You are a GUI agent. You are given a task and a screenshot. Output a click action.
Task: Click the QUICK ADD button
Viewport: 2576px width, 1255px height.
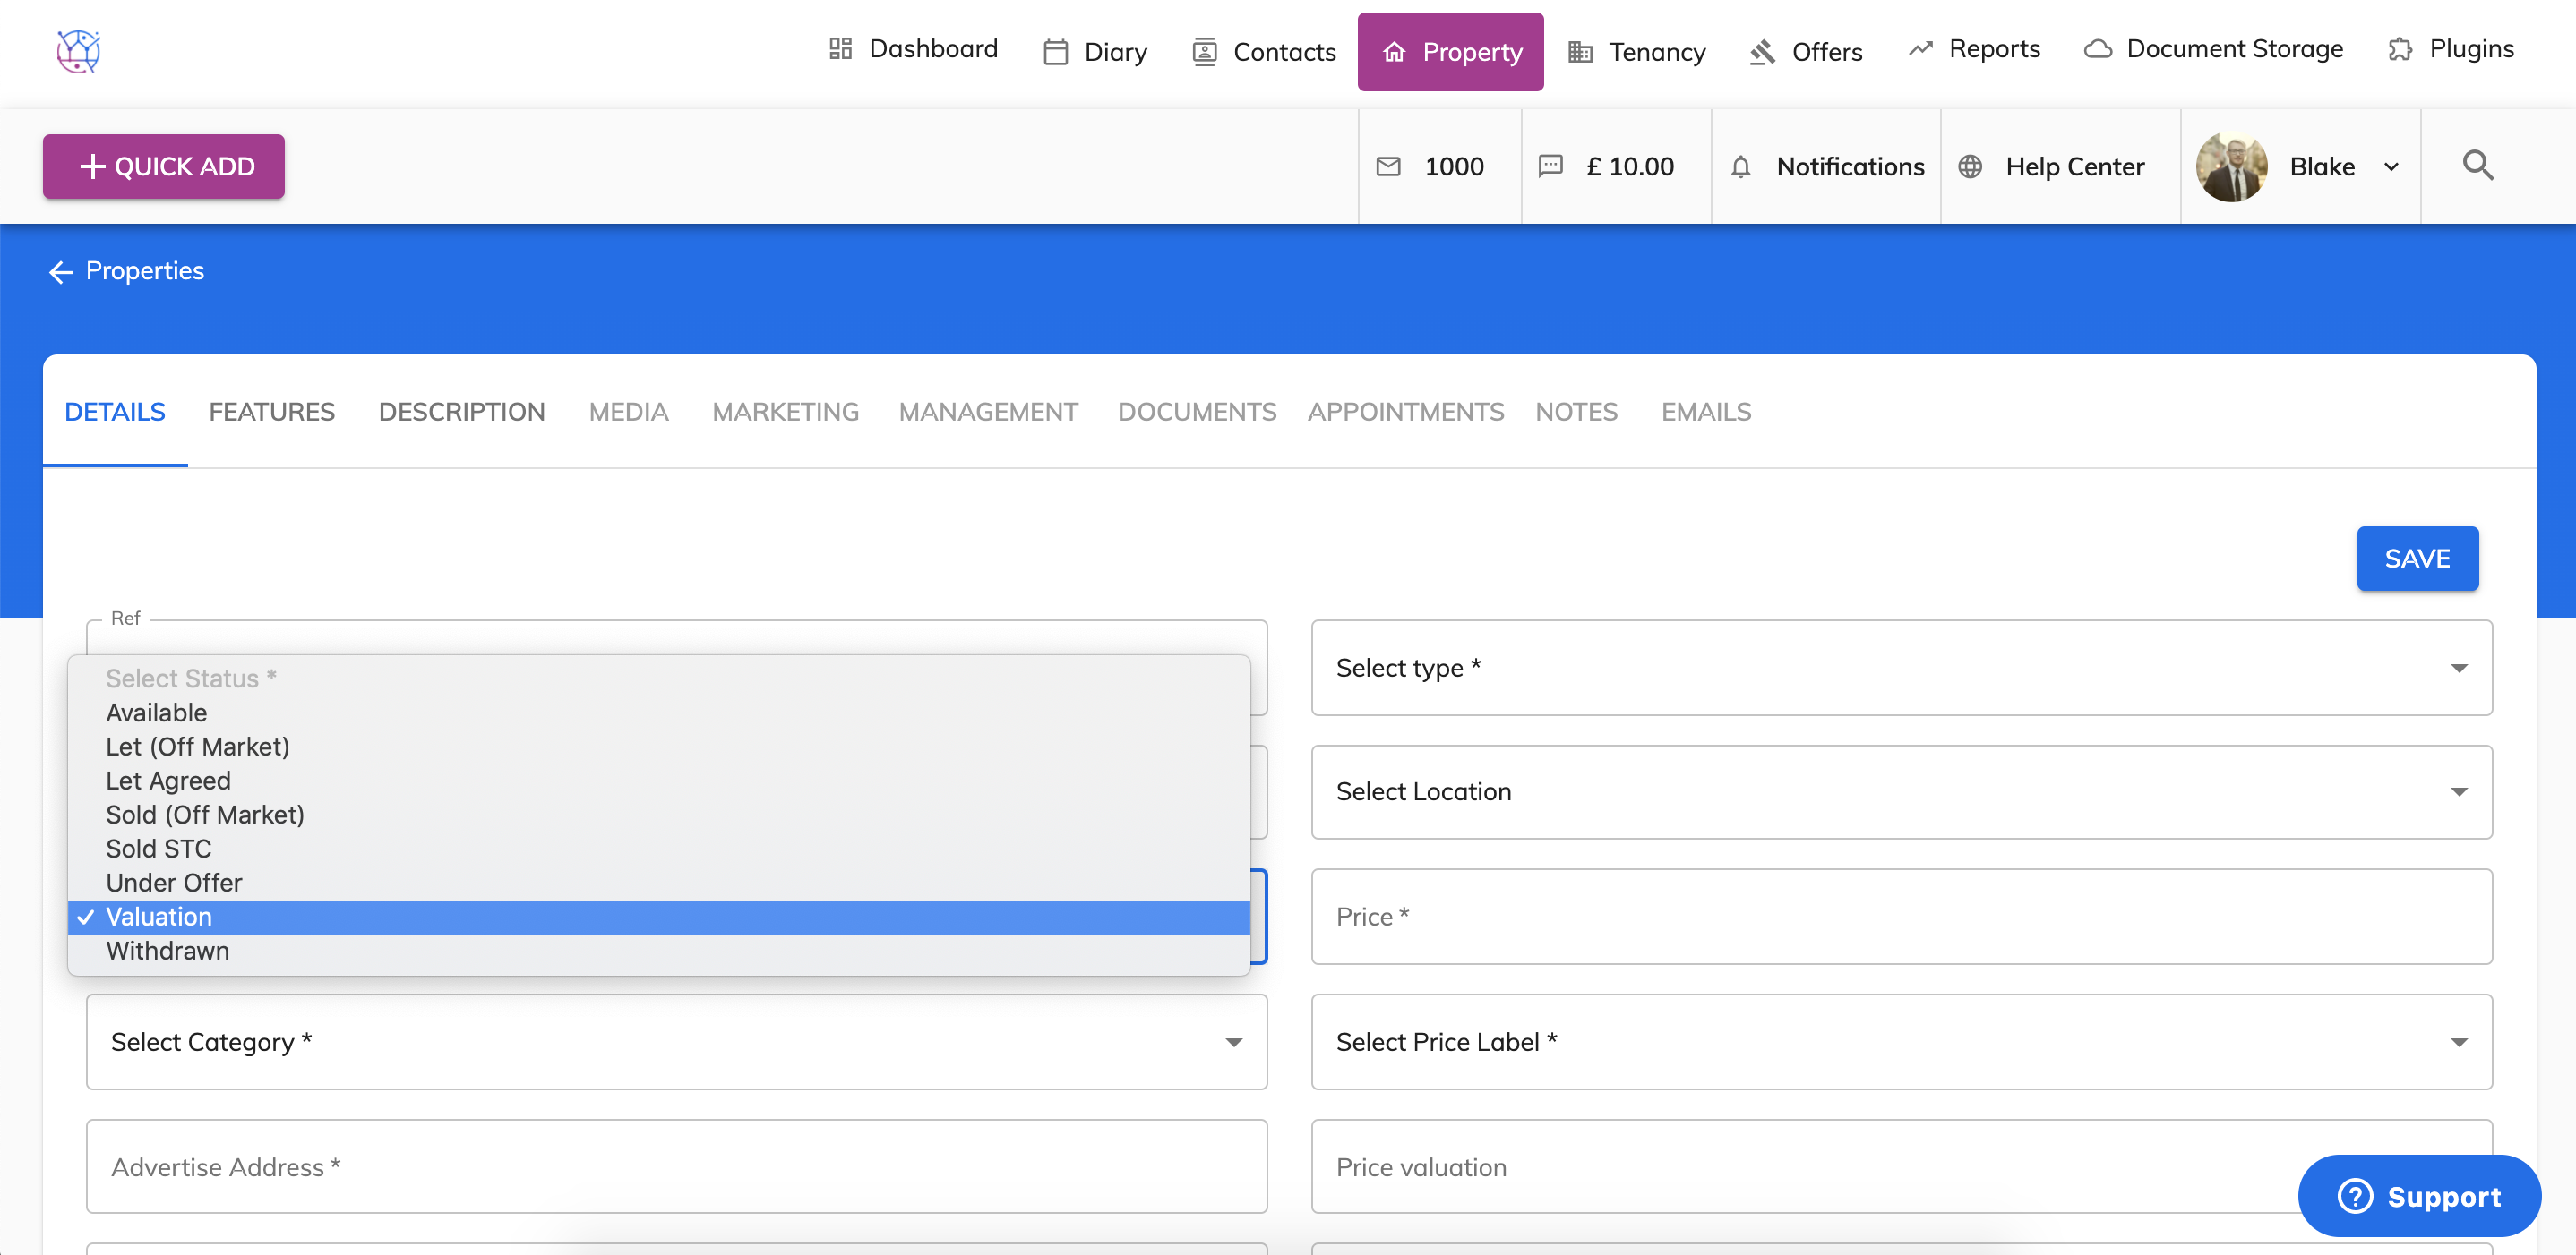pyautogui.click(x=164, y=166)
